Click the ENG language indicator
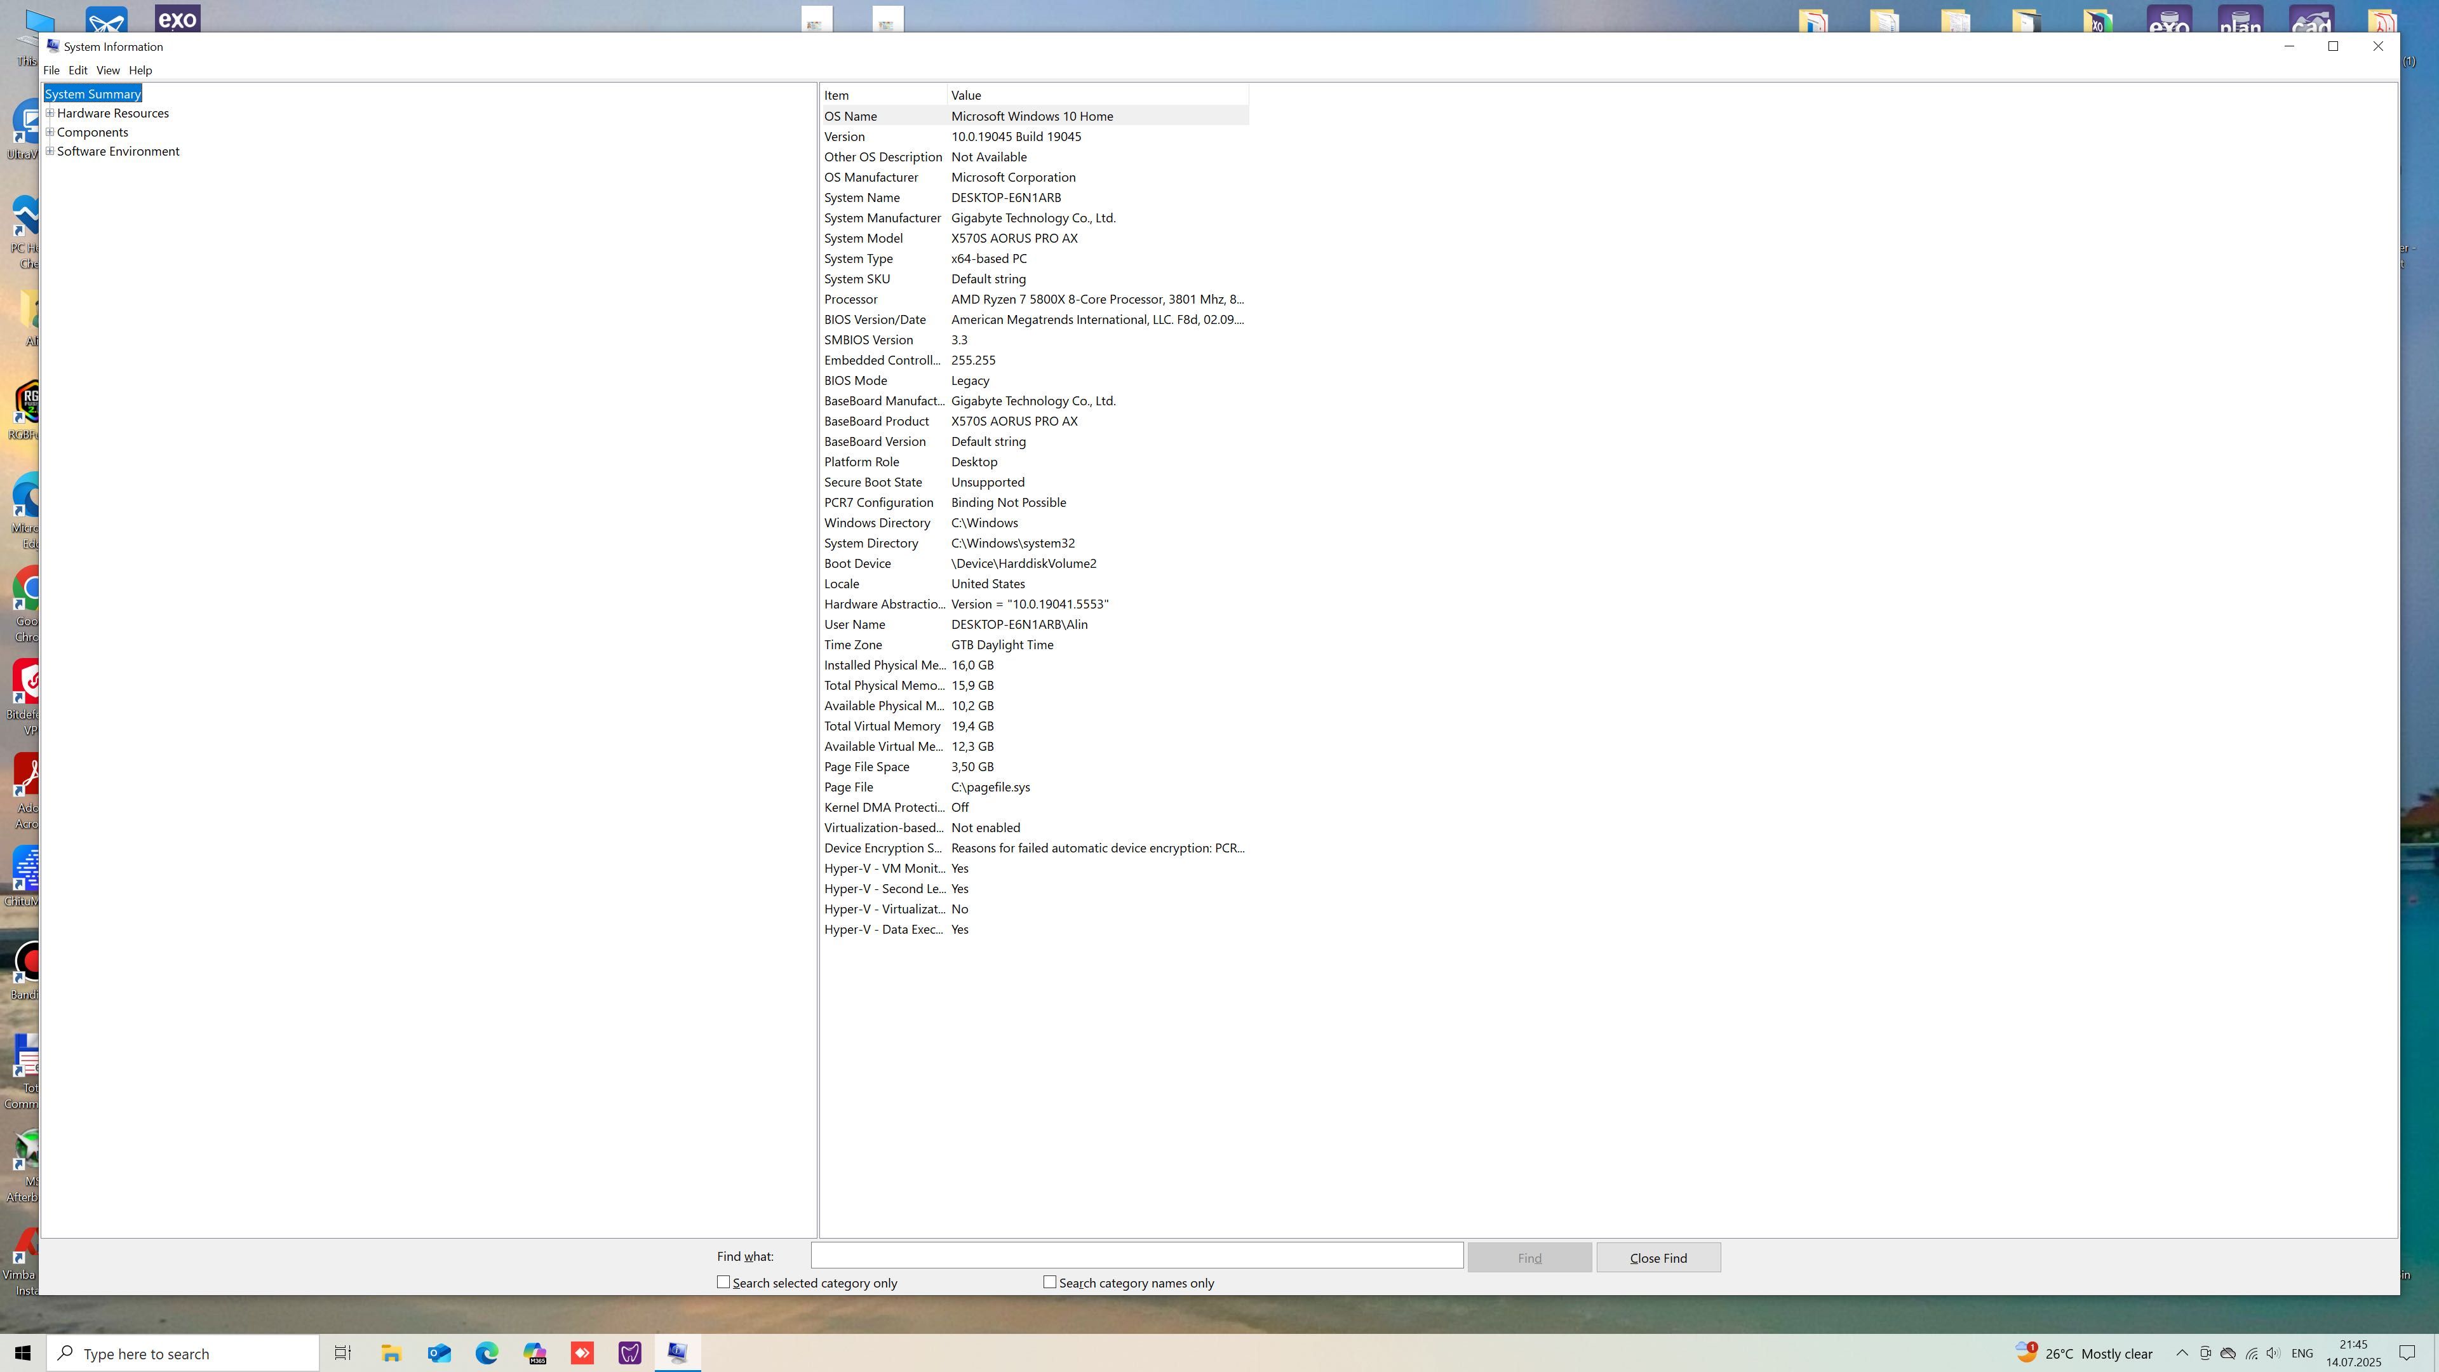The width and height of the screenshot is (2439, 1372). [x=2302, y=1354]
